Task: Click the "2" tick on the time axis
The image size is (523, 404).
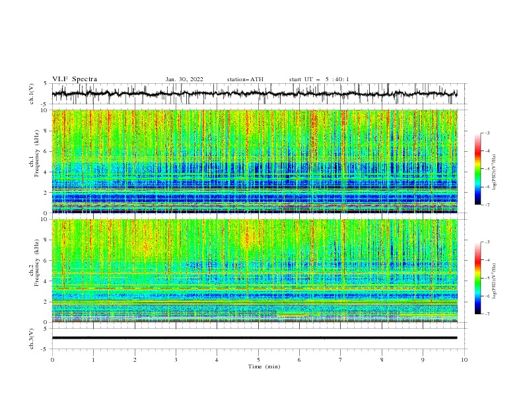Action: tap(135, 360)
